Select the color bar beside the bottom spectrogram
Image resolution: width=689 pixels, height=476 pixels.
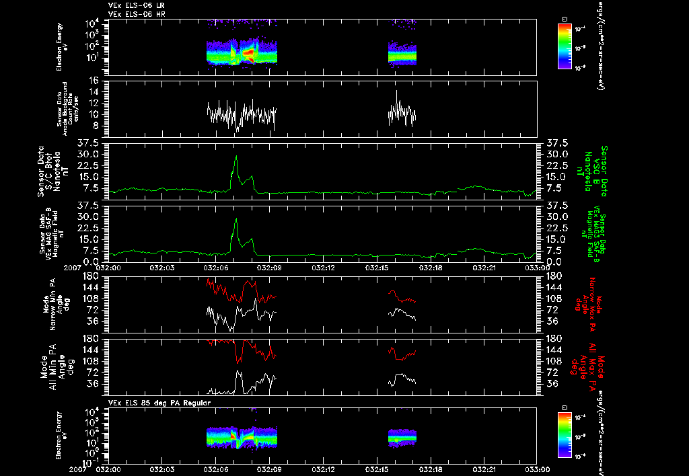pos(565,435)
